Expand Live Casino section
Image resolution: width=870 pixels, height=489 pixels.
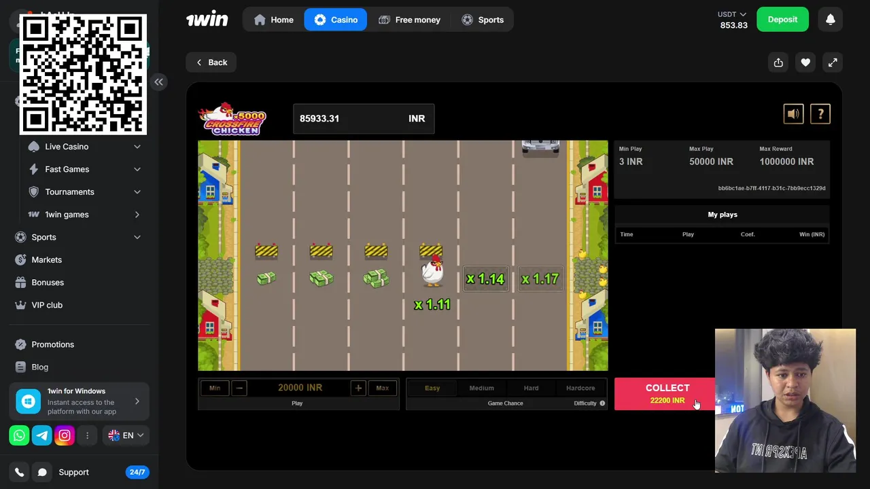tap(137, 147)
